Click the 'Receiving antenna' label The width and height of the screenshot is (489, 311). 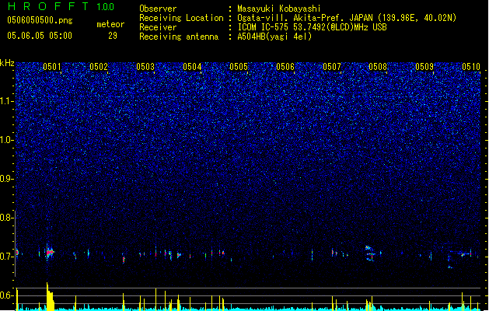coord(179,37)
